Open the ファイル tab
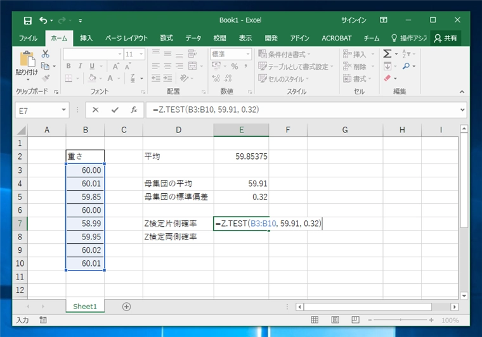 [29, 39]
